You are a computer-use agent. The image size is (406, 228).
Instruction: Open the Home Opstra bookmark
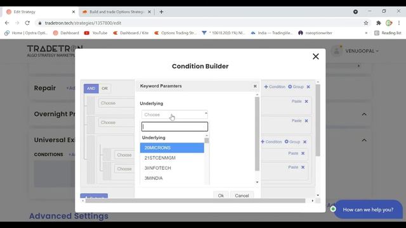point(26,33)
